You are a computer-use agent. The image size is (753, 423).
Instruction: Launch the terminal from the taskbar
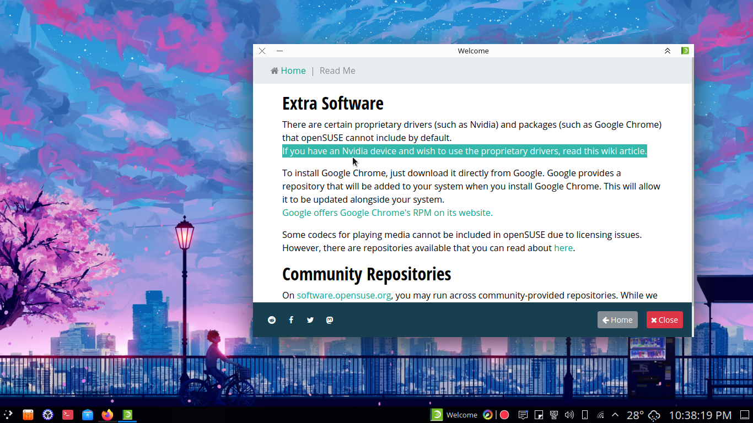coord(68,415)
